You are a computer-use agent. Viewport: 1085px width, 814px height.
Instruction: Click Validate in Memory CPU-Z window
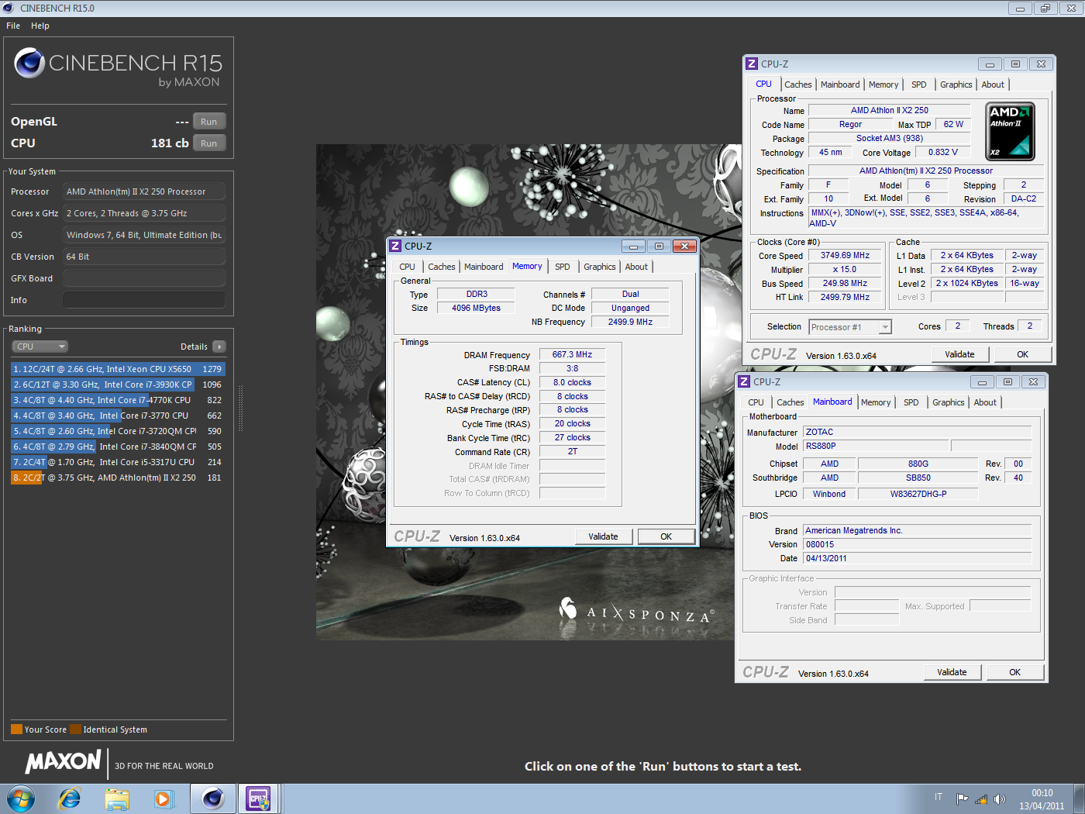point(604,536)
